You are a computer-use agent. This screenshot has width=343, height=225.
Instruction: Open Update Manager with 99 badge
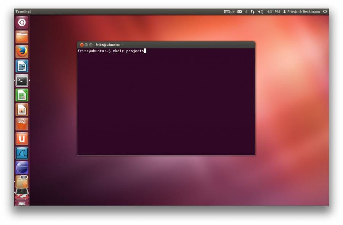[x=22, y=181]
